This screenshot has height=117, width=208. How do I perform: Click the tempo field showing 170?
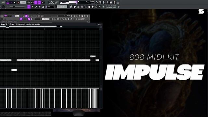pyautogui.click(x=23, y=3)
